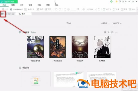Open the three-dot more options menu
The width and height of the screenshot is (138, 91).
coord(117,32)
